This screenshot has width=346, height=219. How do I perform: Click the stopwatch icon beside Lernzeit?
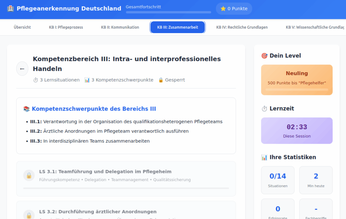coord(264,108)
